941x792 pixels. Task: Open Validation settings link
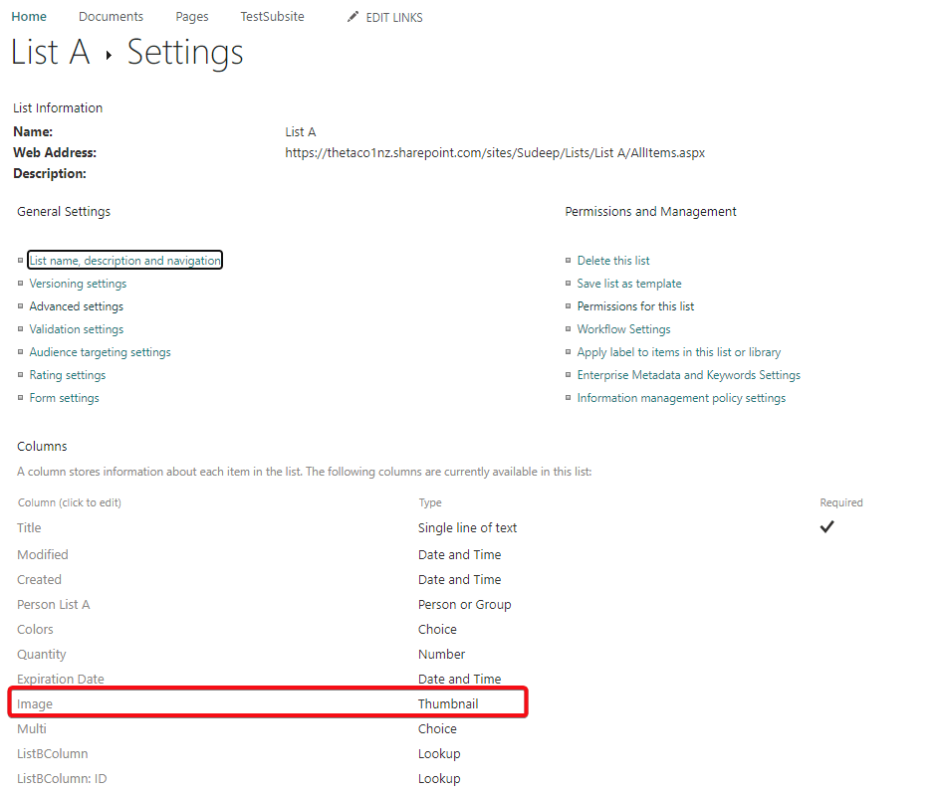tap(77, 329)
